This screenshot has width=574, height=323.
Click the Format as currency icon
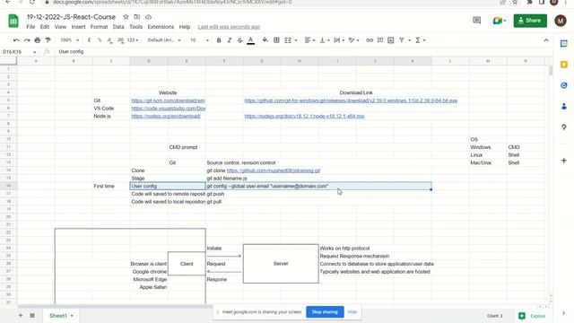pos(89,40)
